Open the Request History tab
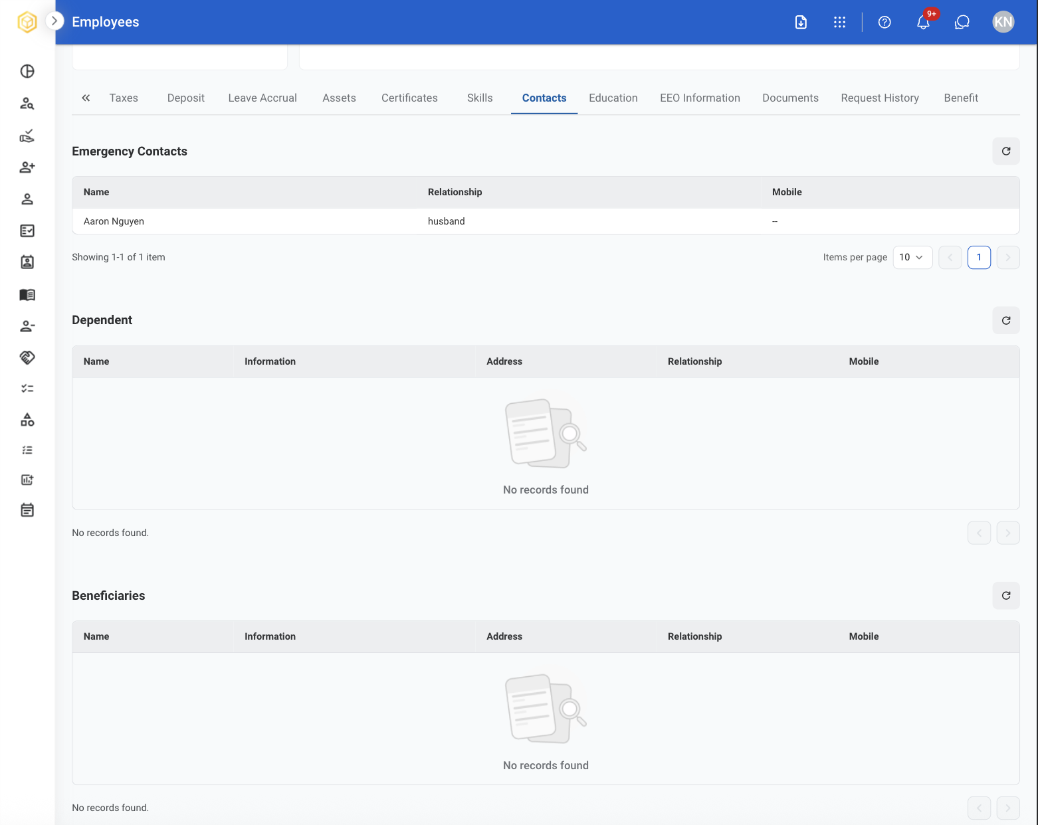The image size is (1038, 825). pos(880,98)
